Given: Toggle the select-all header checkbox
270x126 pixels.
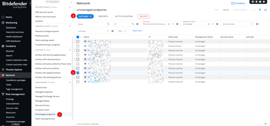Looking at the screenshot, I should click(78, 37).
